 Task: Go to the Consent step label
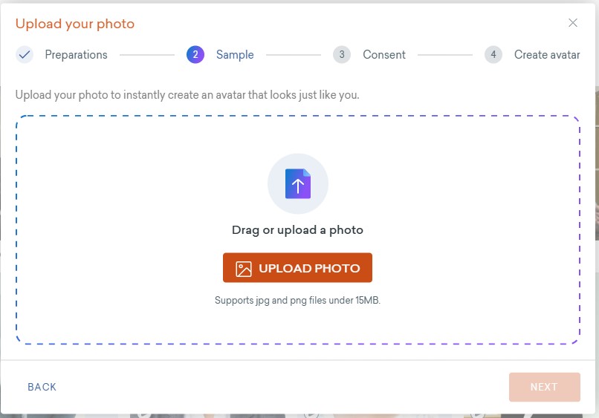(384, 55)
